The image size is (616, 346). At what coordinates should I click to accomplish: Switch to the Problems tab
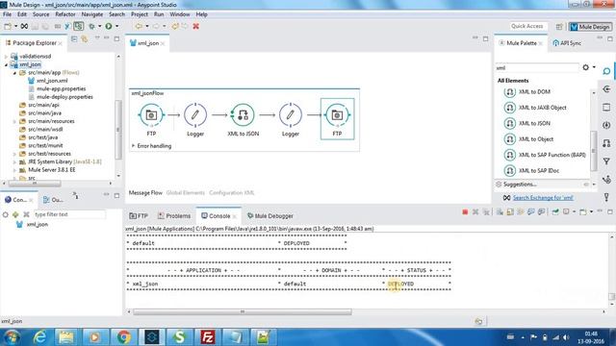coord(174,215)
